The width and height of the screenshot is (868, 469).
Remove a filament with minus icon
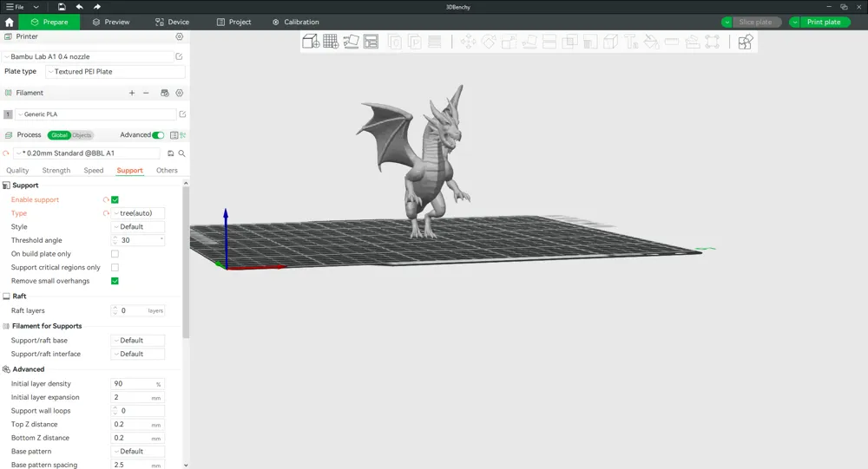pos(146,93)
